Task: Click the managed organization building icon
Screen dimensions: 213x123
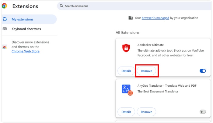Action: (x=131, y=18)
